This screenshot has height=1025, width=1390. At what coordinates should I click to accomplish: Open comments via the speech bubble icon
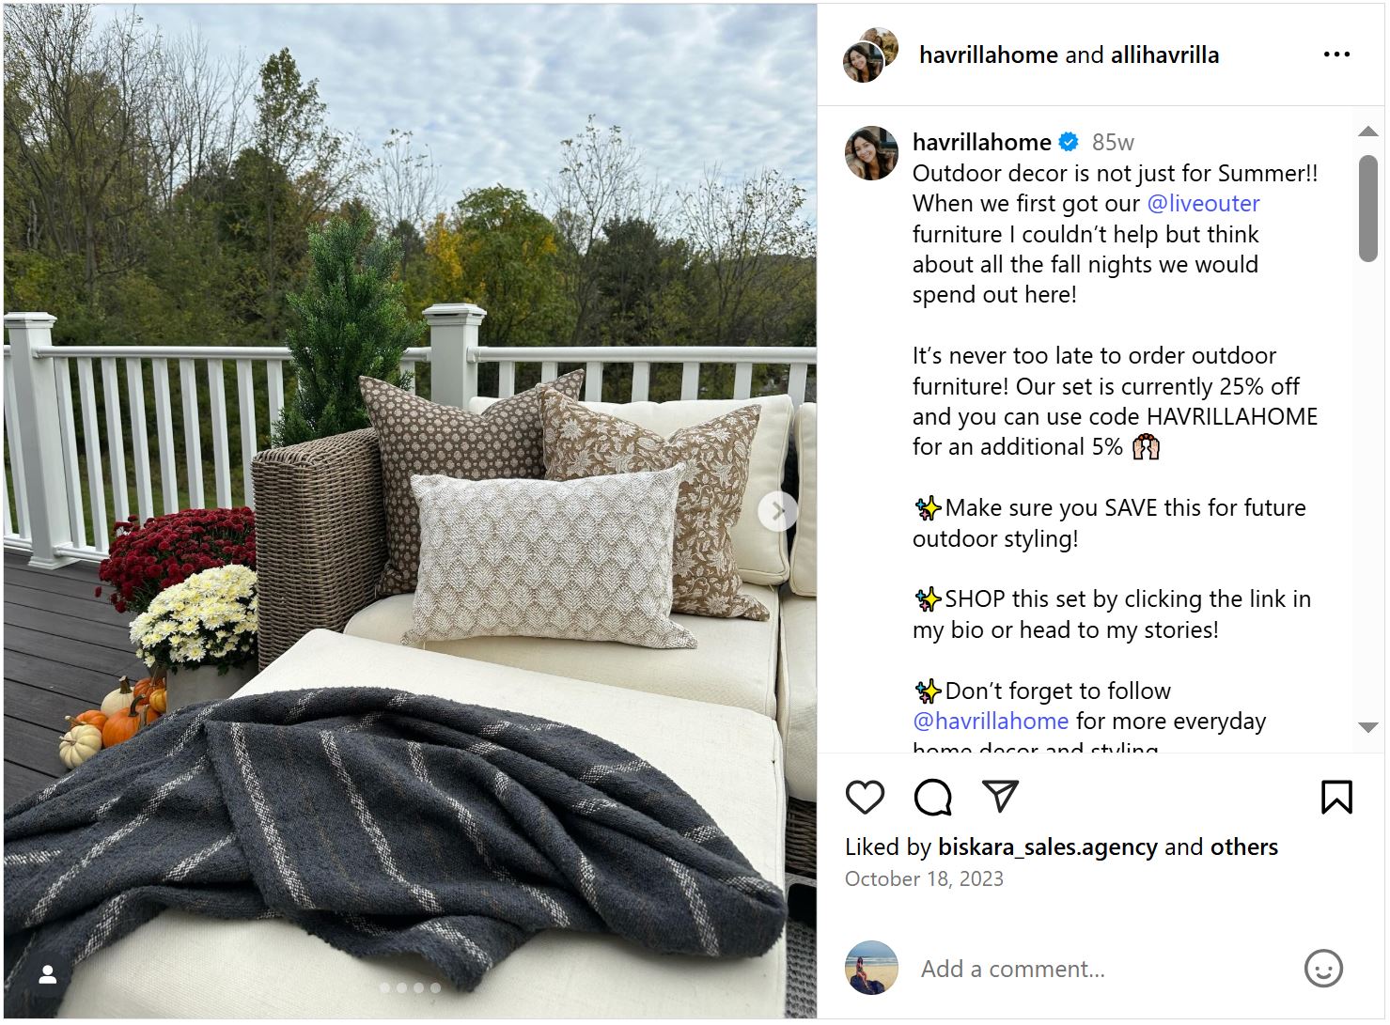pyautogui.click(x=932, y=797)
